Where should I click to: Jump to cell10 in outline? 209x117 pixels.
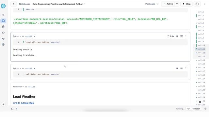pyautogui.click(x=201, y=45)
